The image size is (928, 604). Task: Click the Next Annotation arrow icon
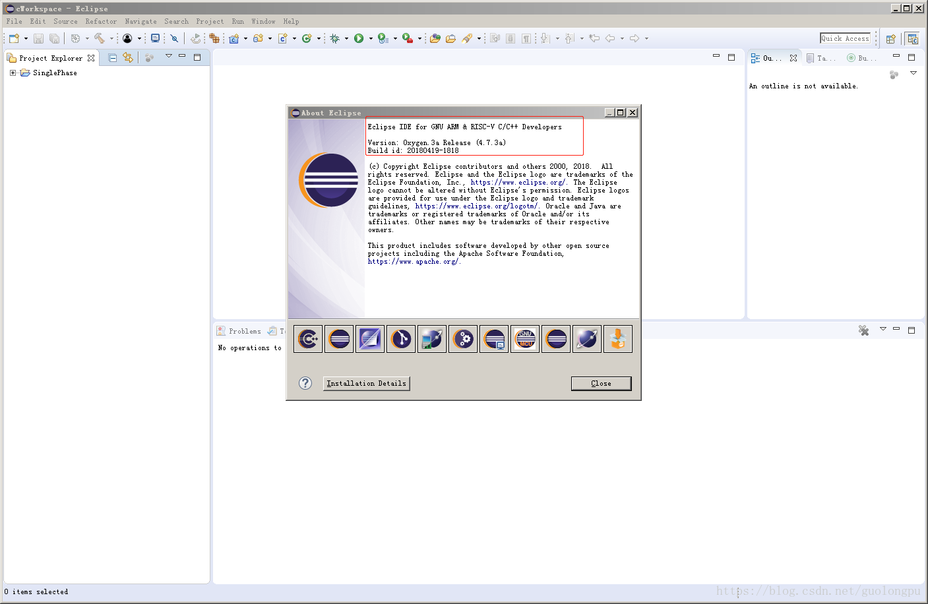[545, 38]
